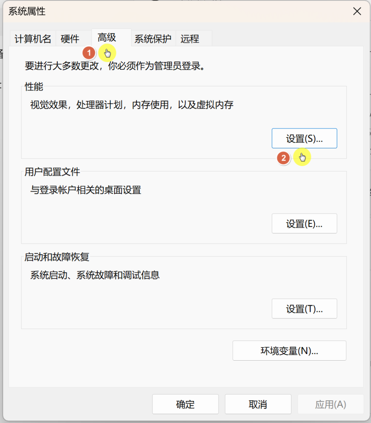
Task: Close the 系统属性 dialog
Action: tap(357, 11)
